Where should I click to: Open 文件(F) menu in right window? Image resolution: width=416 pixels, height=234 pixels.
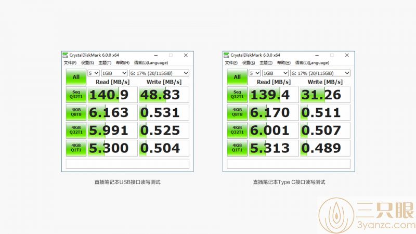[x=231, y=62]
